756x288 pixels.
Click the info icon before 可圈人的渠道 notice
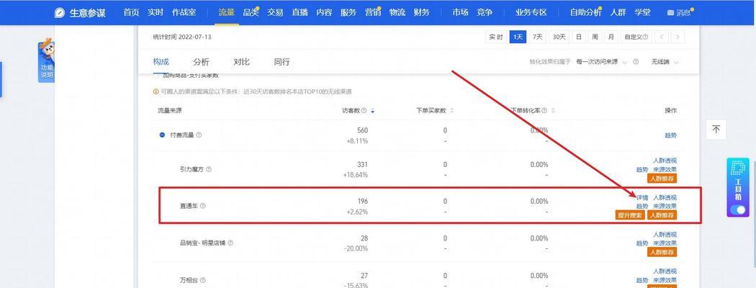156,91
